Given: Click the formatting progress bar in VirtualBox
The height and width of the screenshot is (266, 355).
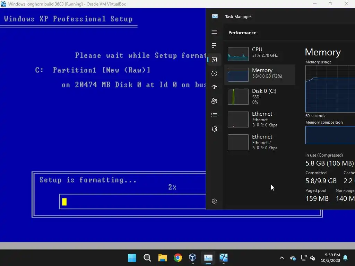Looking at the screenshot, I should click(x=133, y=202).
